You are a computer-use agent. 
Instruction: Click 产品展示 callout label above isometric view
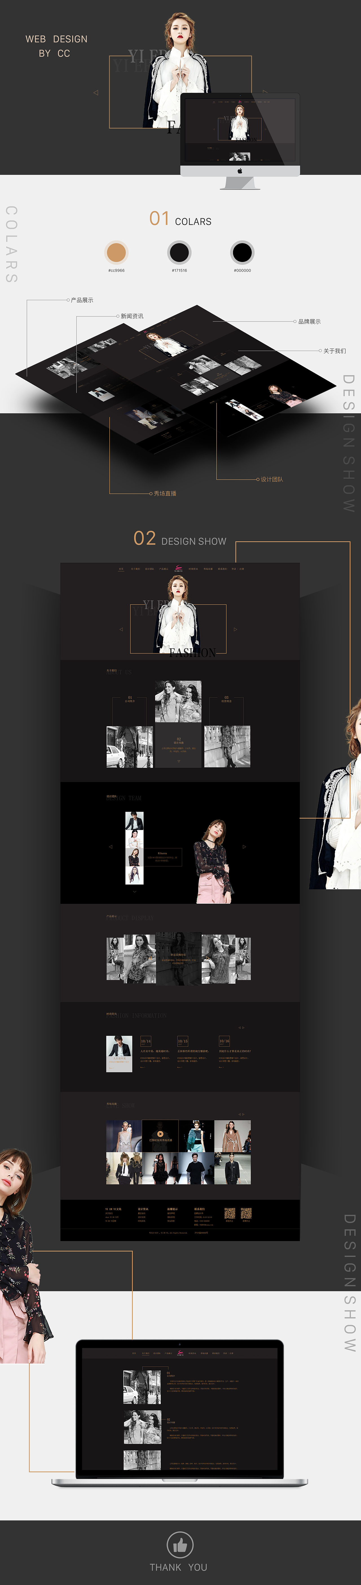[82, 300]
